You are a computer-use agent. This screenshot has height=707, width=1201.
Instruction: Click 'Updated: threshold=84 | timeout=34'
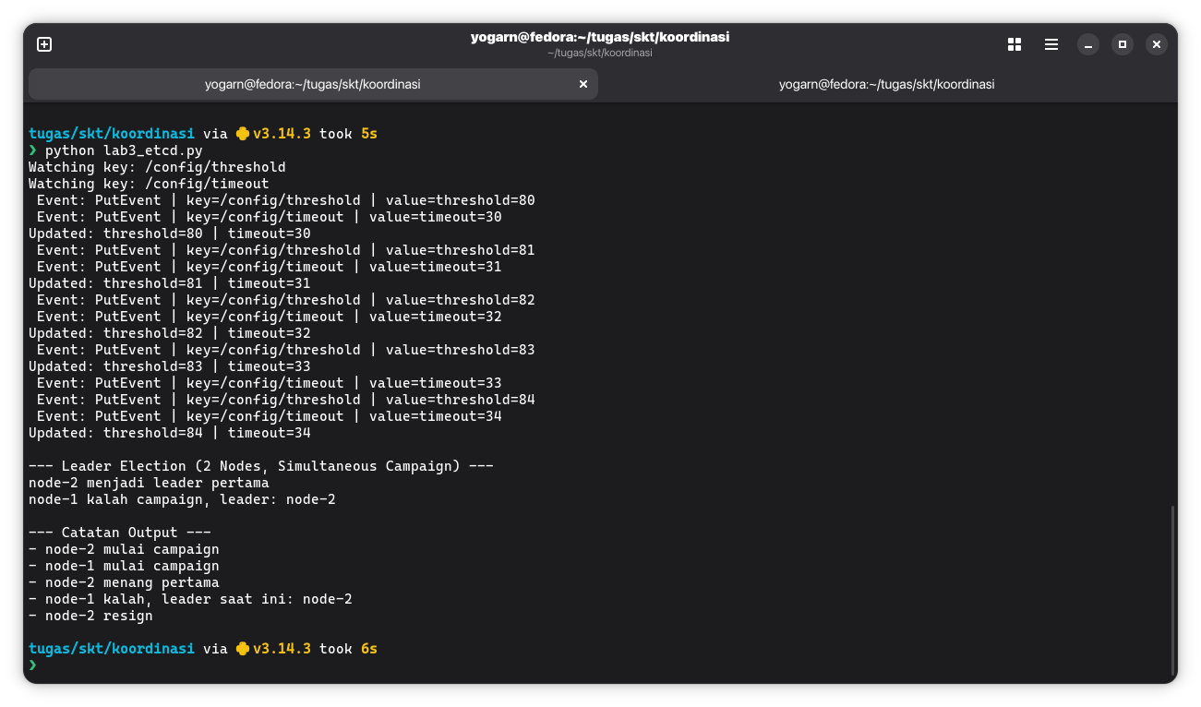coord(170,433)
